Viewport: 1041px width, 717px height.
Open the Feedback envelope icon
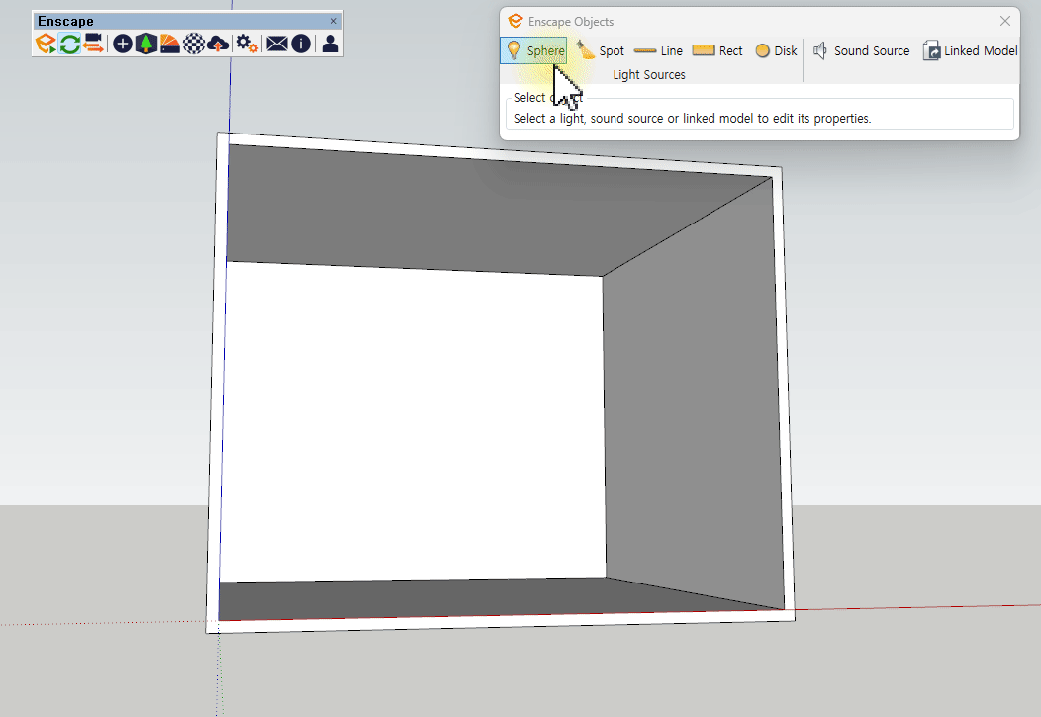(277, 44)
